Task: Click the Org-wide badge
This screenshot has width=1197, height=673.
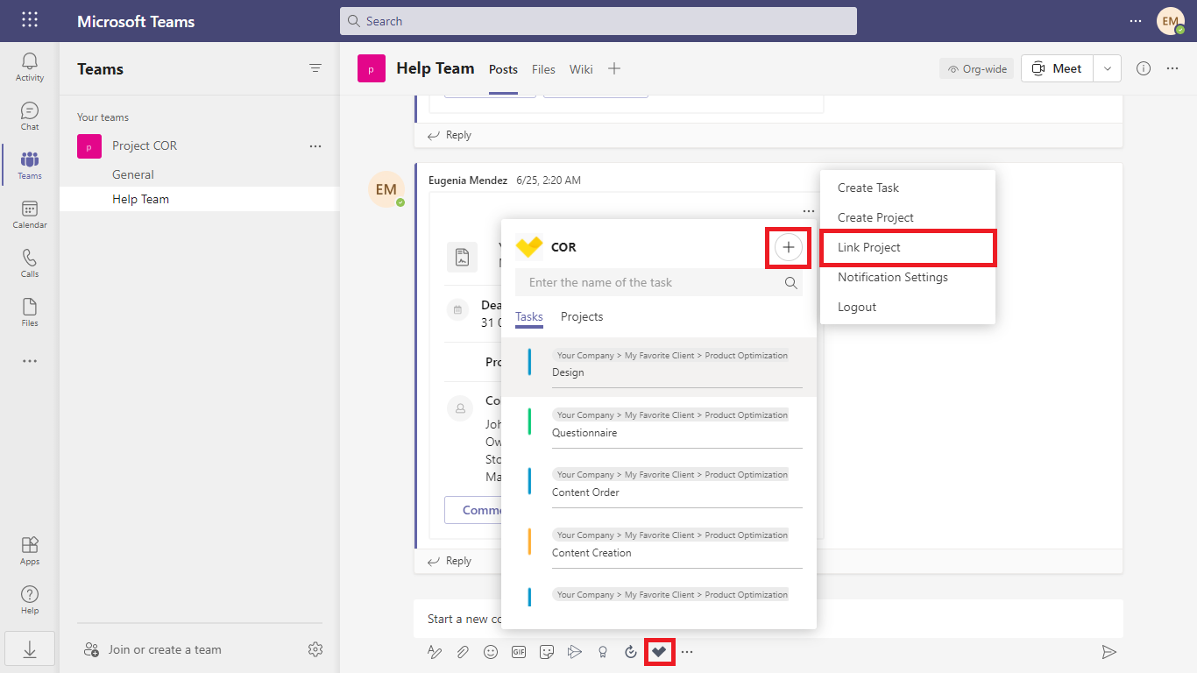Action: pos(977,68)
